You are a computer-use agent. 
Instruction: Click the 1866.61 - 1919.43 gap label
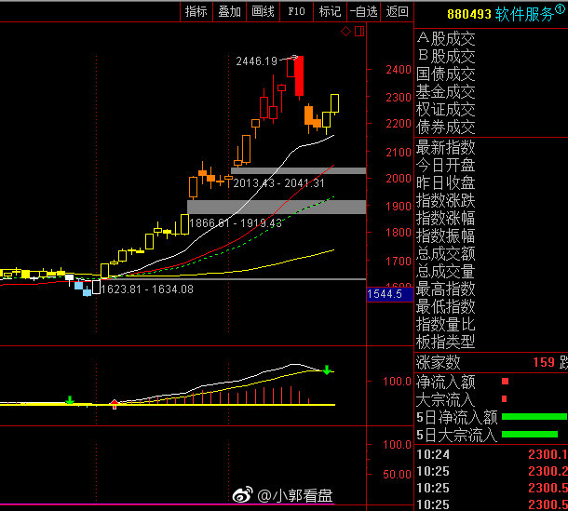[x=236, y=223]
